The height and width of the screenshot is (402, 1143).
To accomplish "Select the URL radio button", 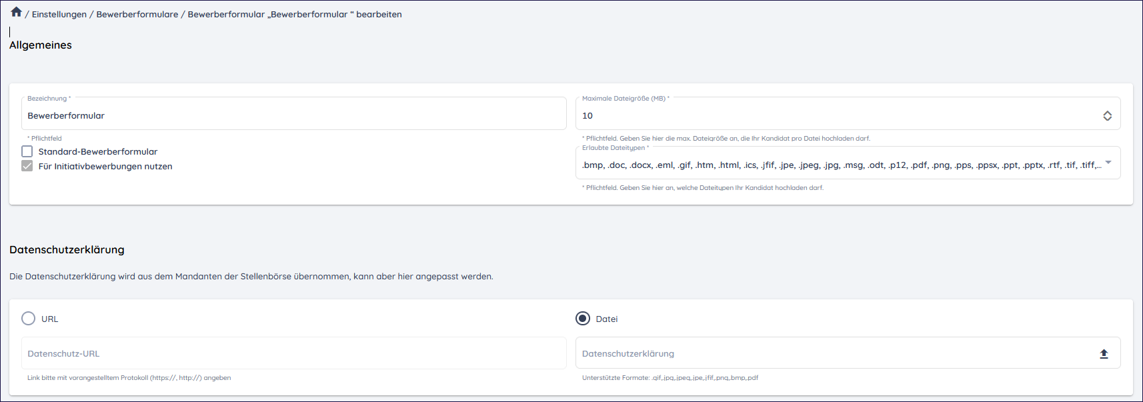I will click(29, 319).
